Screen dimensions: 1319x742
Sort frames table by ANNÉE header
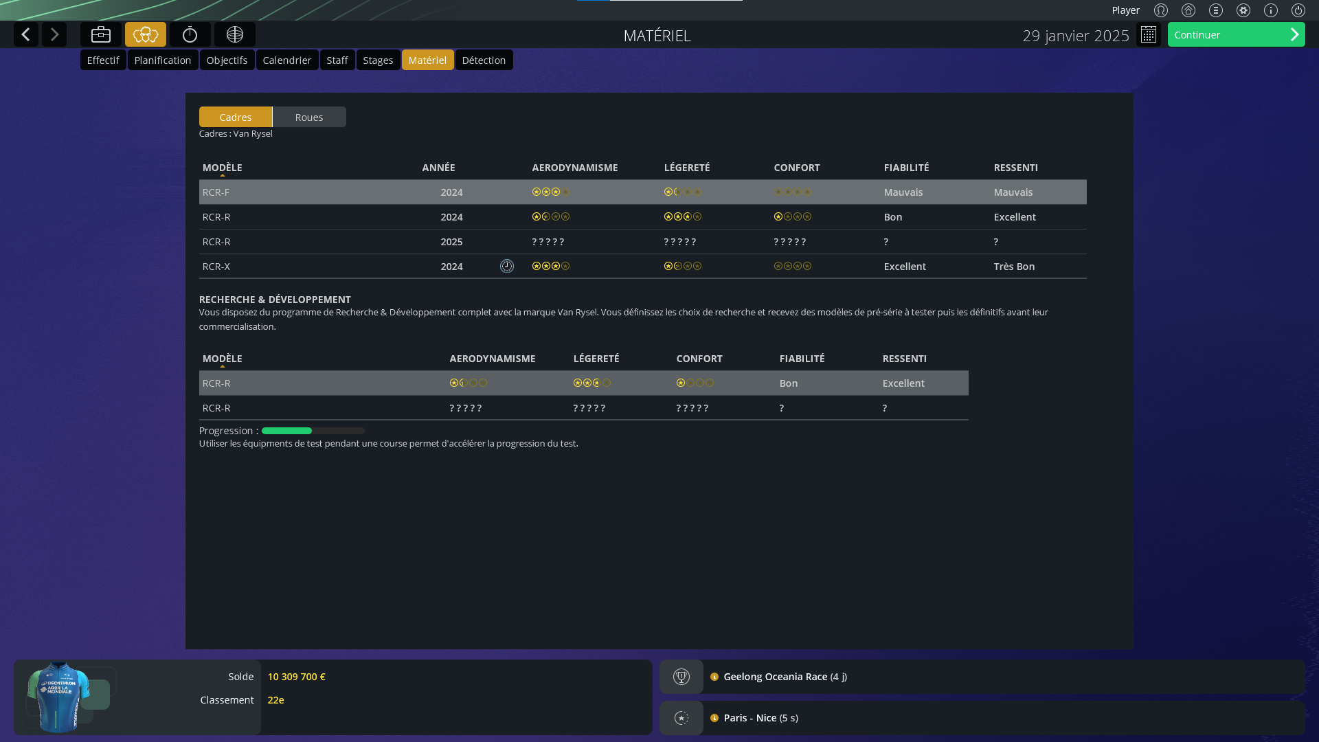[438, 168]
